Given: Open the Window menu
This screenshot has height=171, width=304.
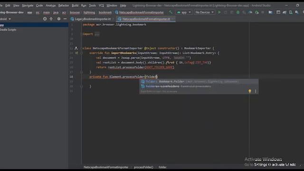Looking at the screenshot, I should click(x=112, y=5).
